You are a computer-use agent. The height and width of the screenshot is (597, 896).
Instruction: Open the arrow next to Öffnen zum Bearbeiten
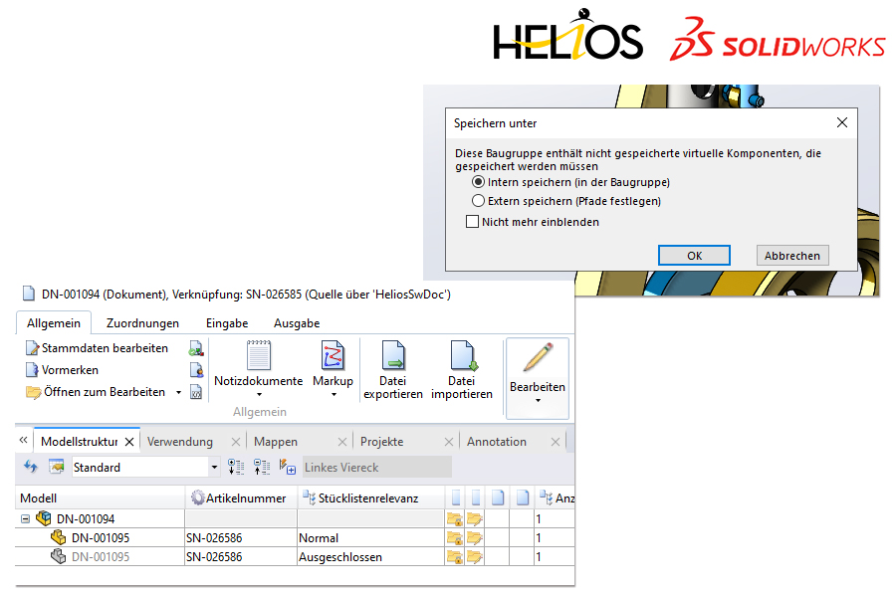click(179, 392)
